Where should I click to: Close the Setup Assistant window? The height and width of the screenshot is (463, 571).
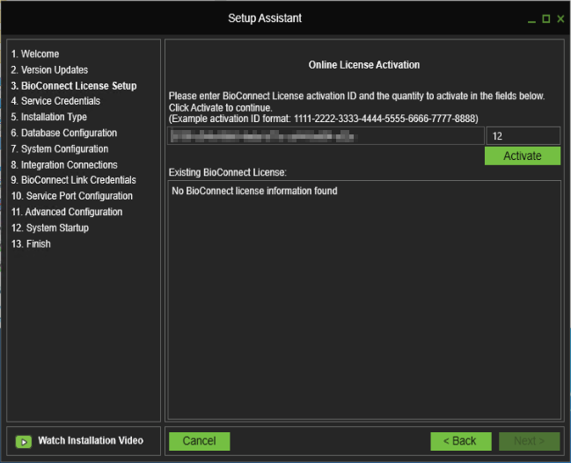[x=560, y=18]
